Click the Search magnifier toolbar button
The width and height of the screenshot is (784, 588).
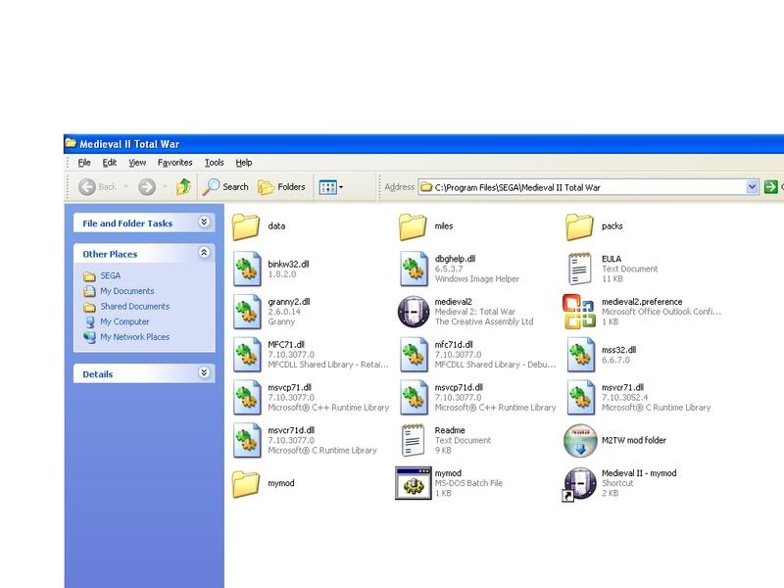point(225,187)
